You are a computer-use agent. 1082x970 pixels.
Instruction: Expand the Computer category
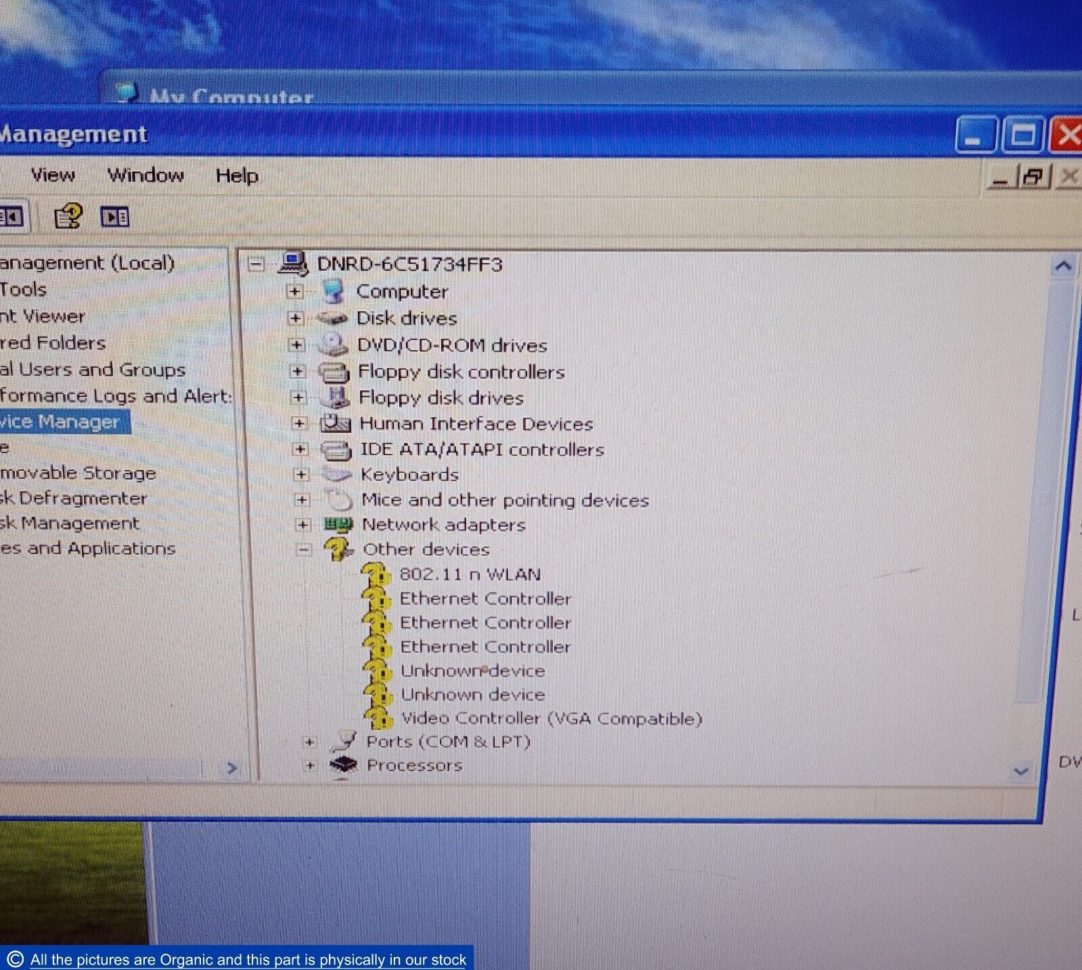[x=294, y=292]
